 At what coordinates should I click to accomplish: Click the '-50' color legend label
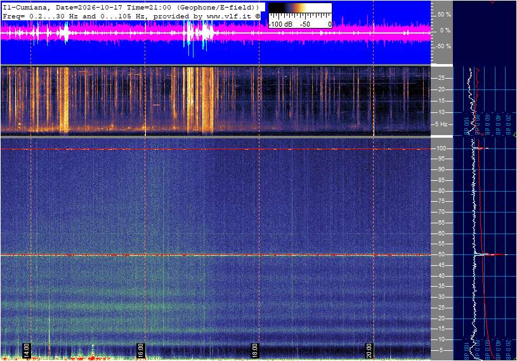click(x=304, y=24)
